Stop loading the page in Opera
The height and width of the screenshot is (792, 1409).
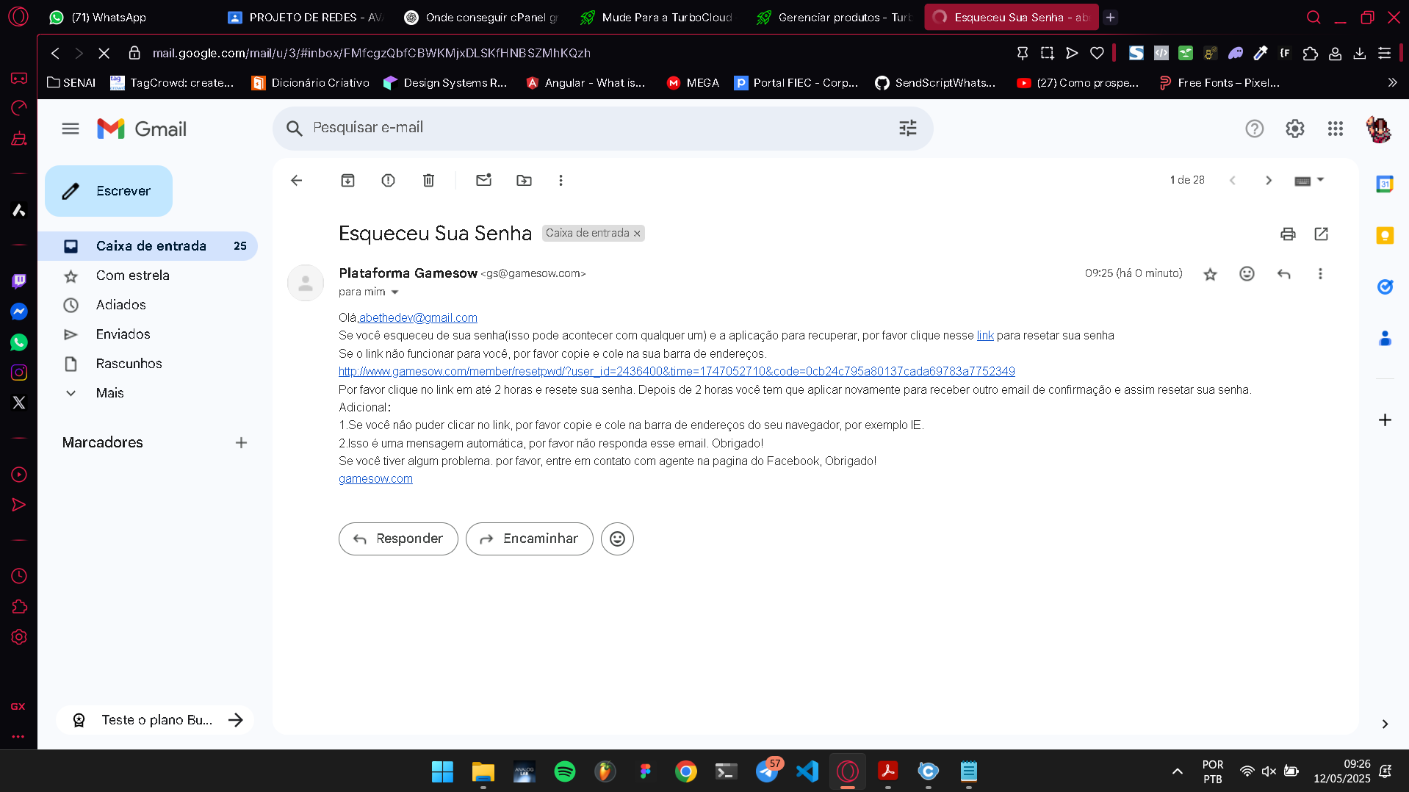point(104,53)
